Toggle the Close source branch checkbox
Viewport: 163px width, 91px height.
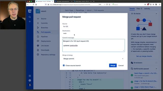(x=64, y=65)
